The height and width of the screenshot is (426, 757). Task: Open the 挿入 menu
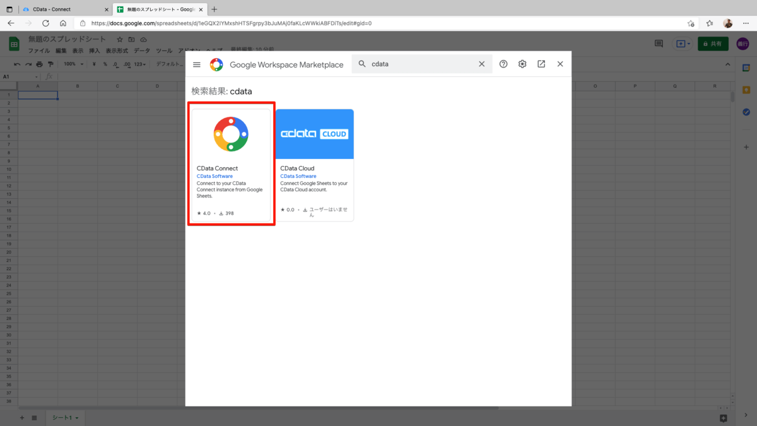point(95,50)
